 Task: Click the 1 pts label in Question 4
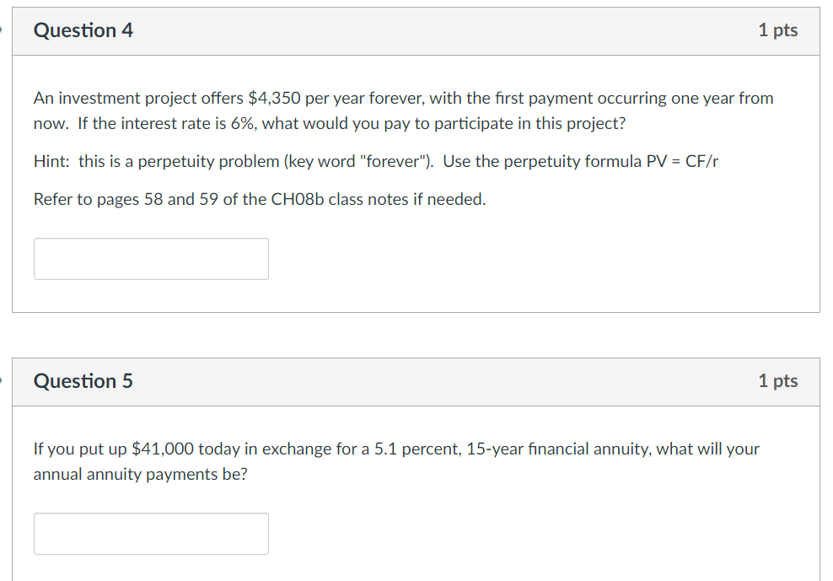click(x=777, y=30)
